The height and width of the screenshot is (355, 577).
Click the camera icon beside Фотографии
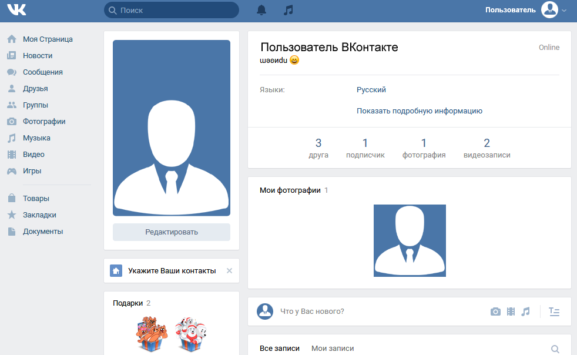click(12, 122)
